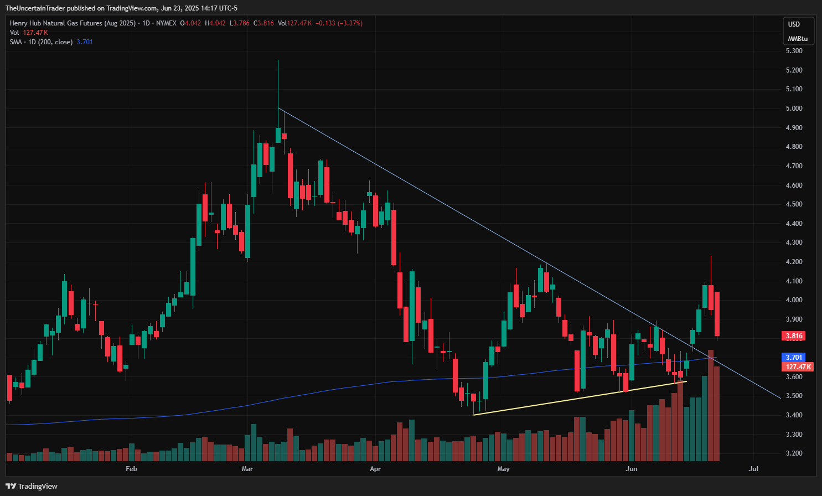Screen dimensions: 822x496
Task: Click the 4.400 price axis label
Action: pyautogui.click(x=794, y=224)
